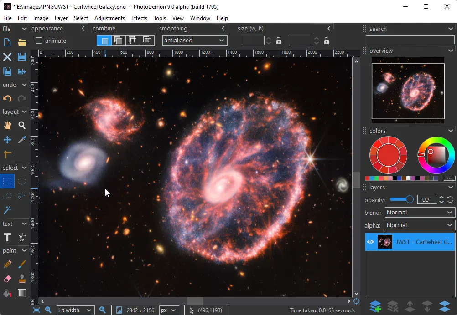Image resolution: width=457 pixels, height=315 pixels.
Task: Enable the animate checkbox
Action: coord(39,41)
